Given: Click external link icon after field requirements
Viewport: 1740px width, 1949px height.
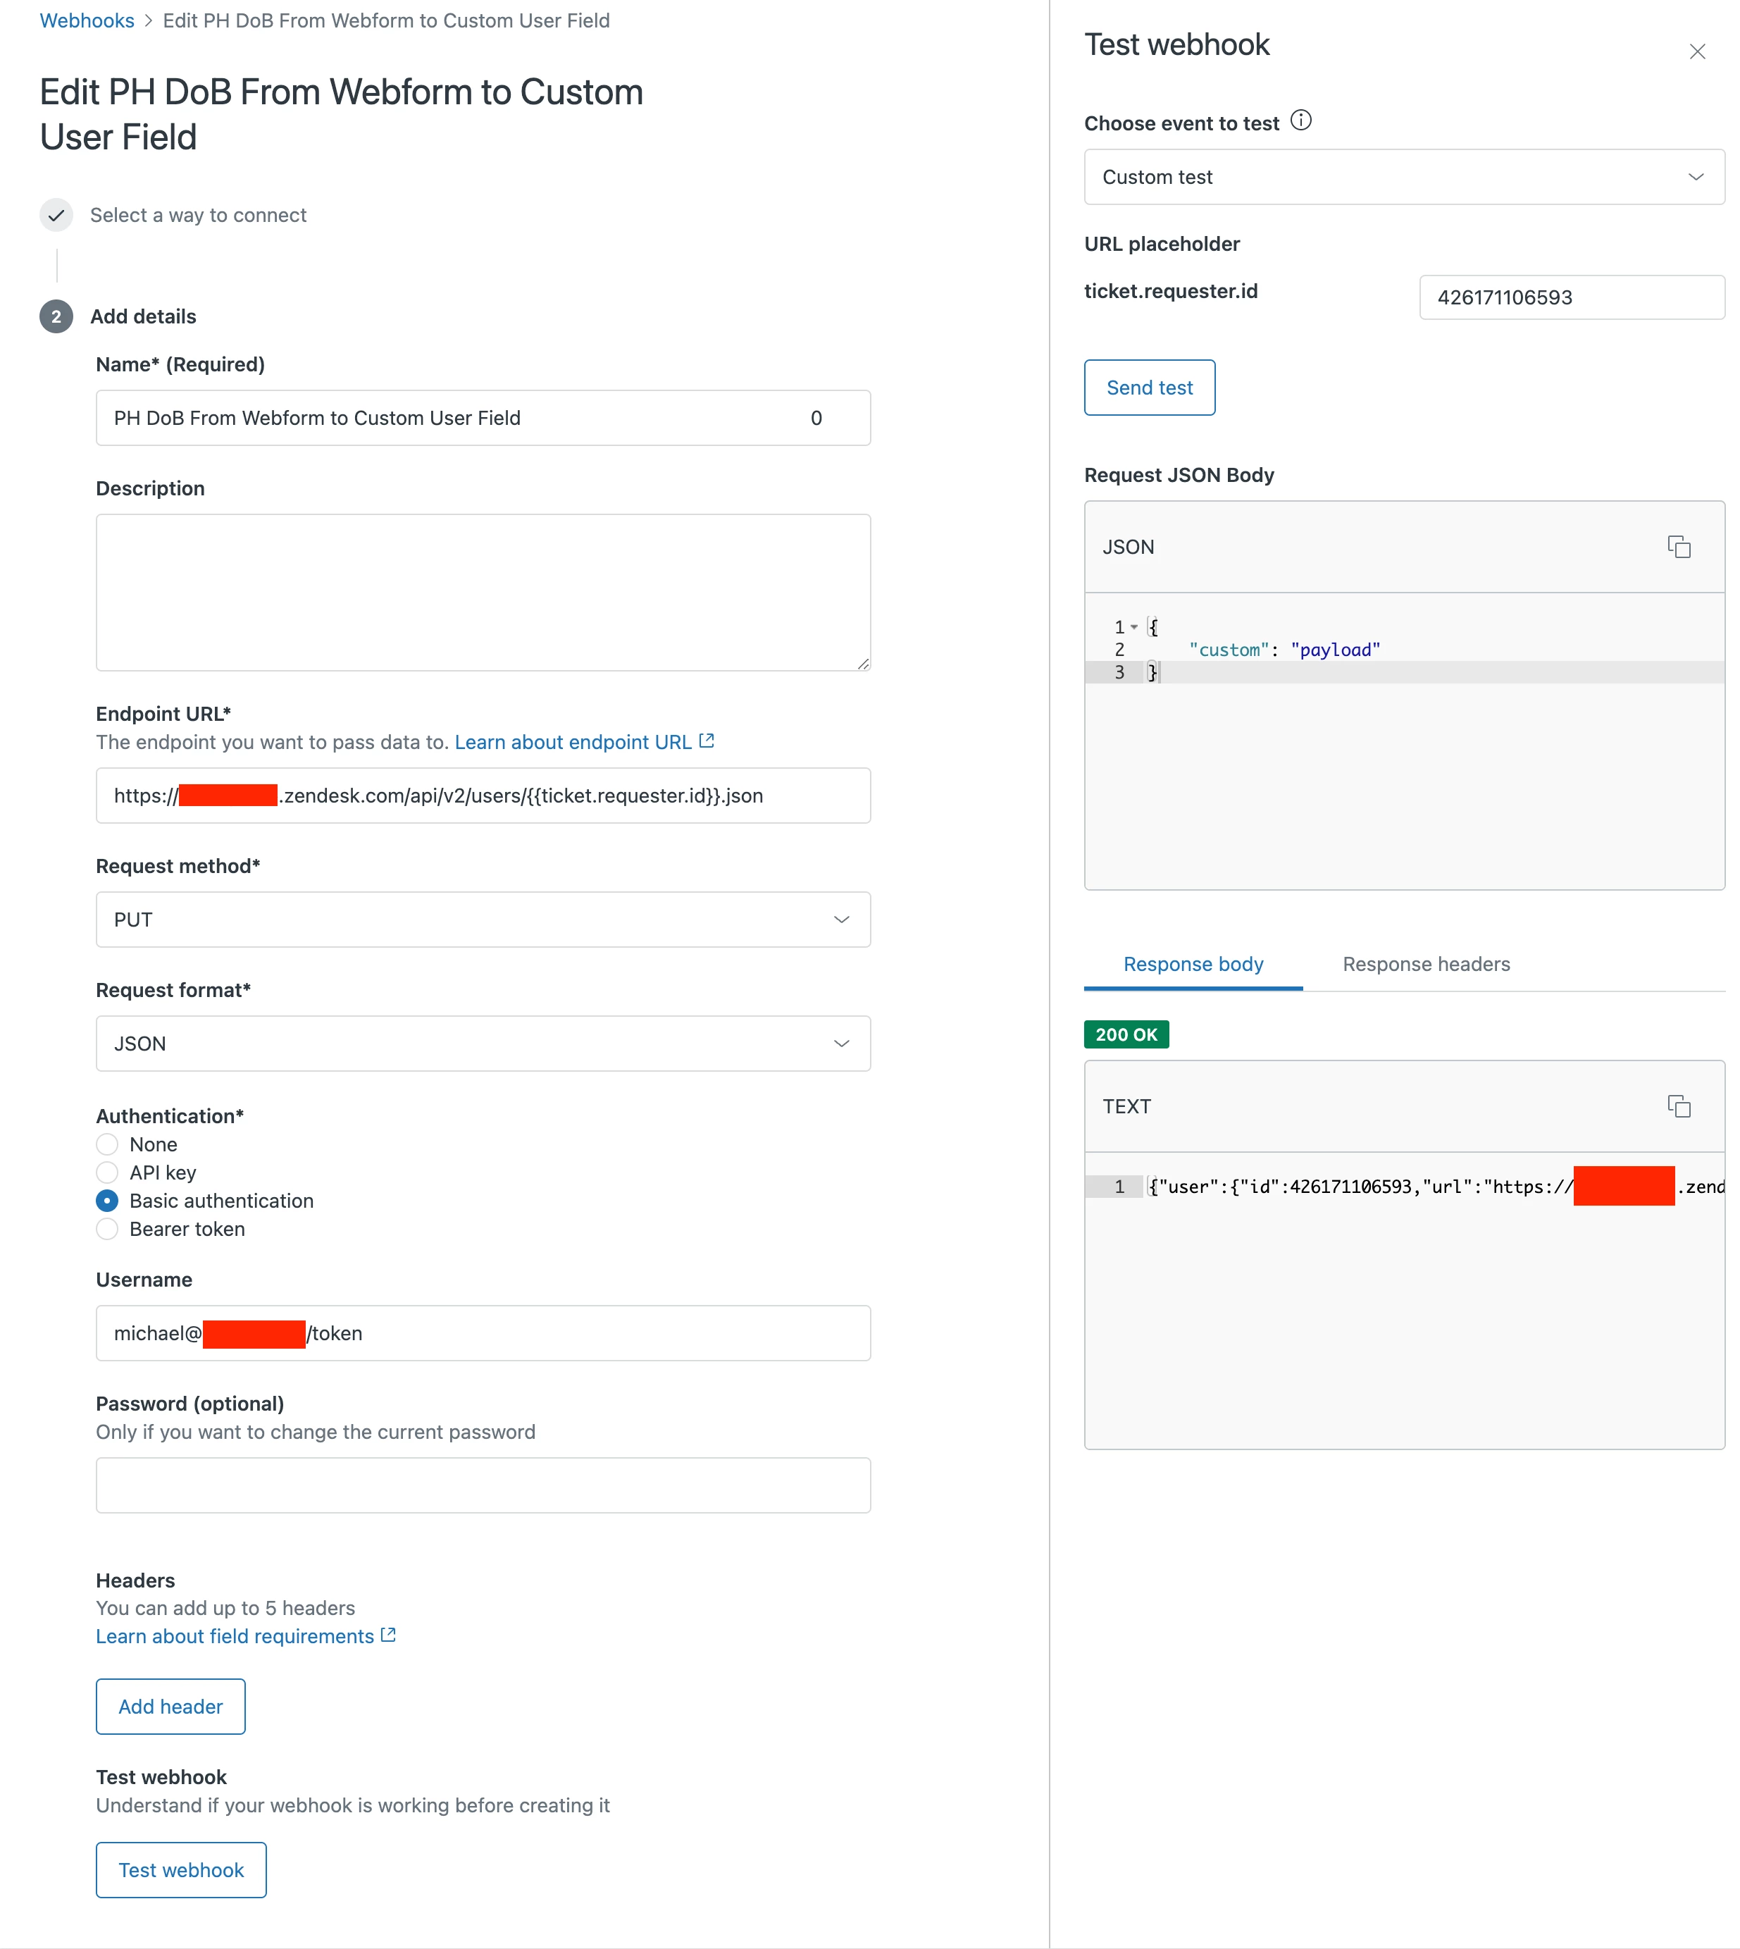Looking at the screenshot, I should pos(388,1635).
